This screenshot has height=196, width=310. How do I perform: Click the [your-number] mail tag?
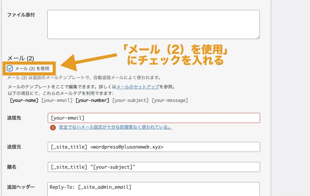(x=92, y=100)
